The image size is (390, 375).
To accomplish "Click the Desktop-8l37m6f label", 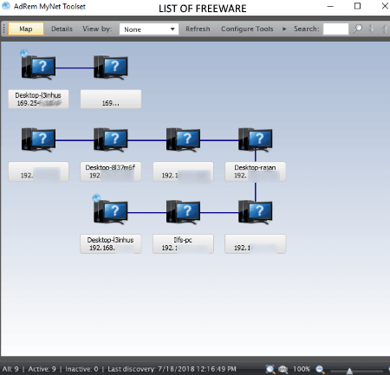I will pos(111,171).
